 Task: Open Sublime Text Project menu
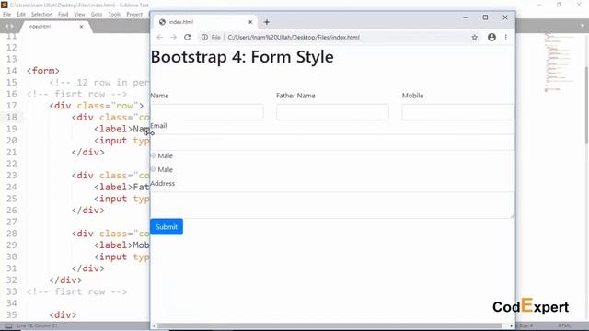(134, 15)
